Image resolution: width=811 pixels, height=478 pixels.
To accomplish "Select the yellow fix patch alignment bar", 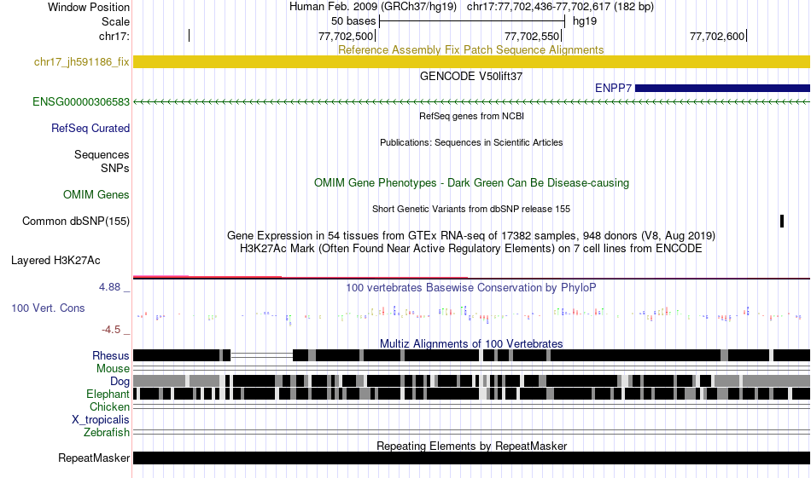I will pyautogui.click(x=471, y=62).
